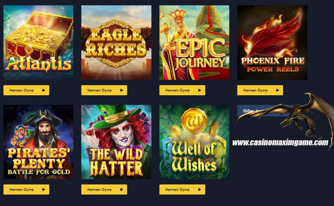Click Hemen Oyna text under The Wild Hatter
This screenshot has height=206, width=334.
[99, 189]
